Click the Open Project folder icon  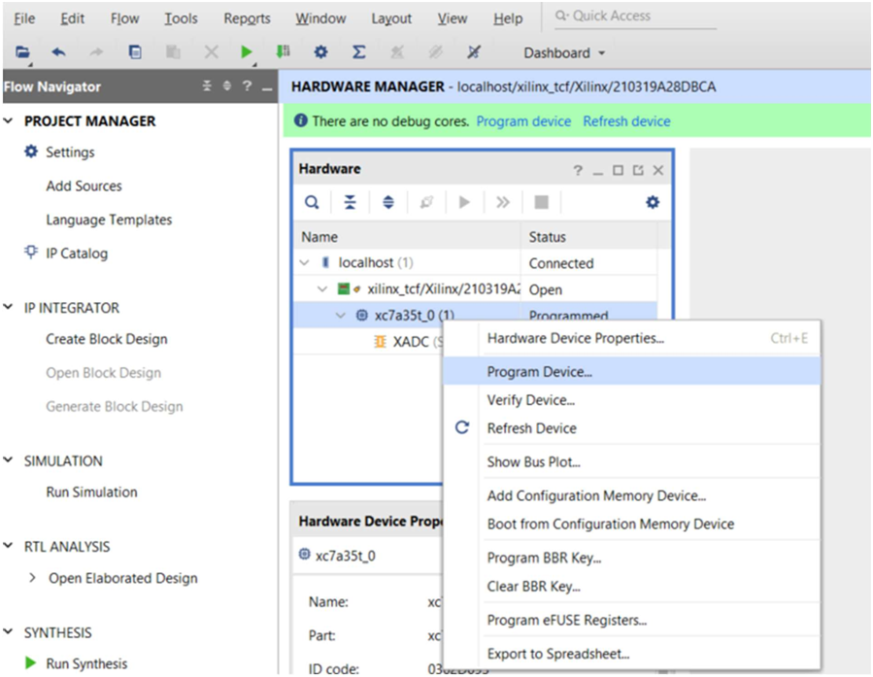tap(22, 52)
